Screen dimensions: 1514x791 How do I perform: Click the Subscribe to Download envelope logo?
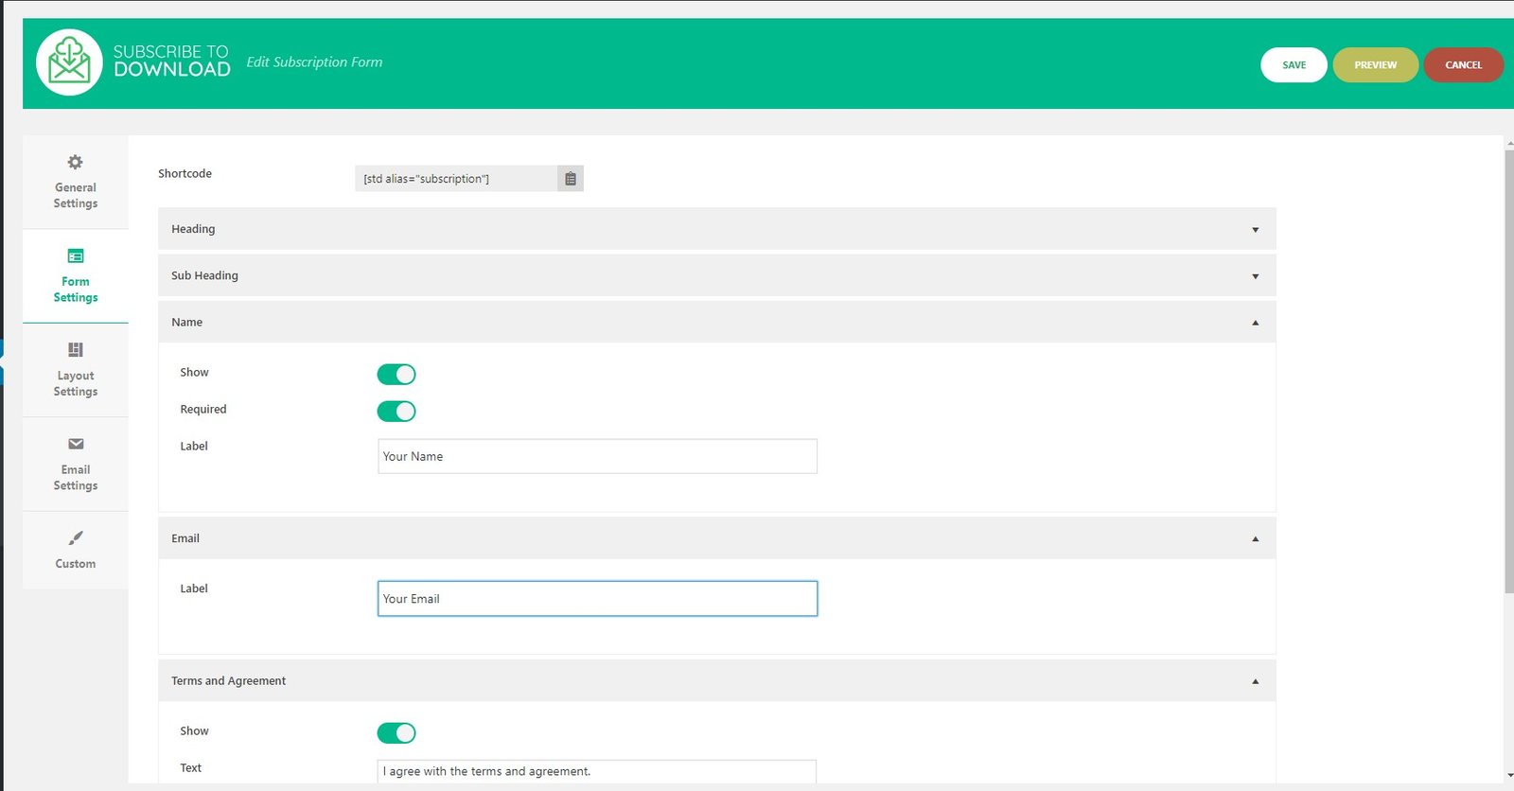pyautogui.click(x=69, y=62)
